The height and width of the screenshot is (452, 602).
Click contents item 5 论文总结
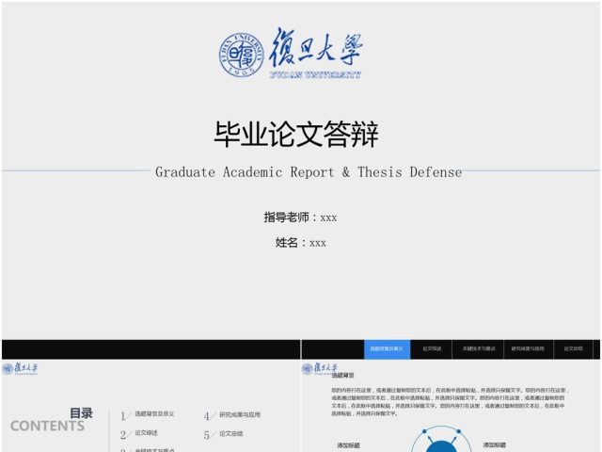click(x=224, y=434)
